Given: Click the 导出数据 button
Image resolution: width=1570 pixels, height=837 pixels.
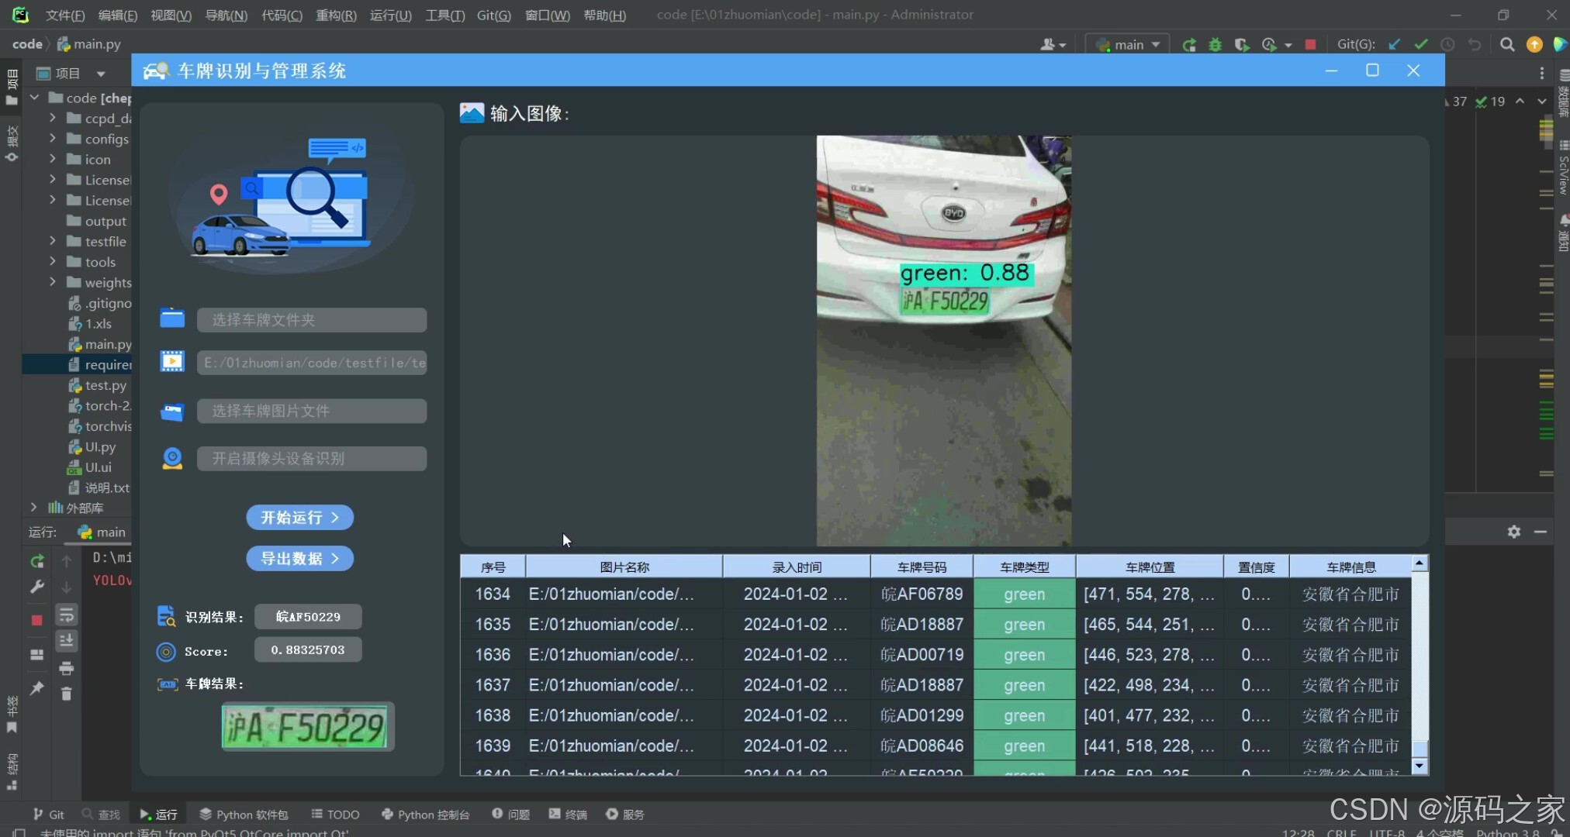Looking at the screenshot, I should [299, 558].
